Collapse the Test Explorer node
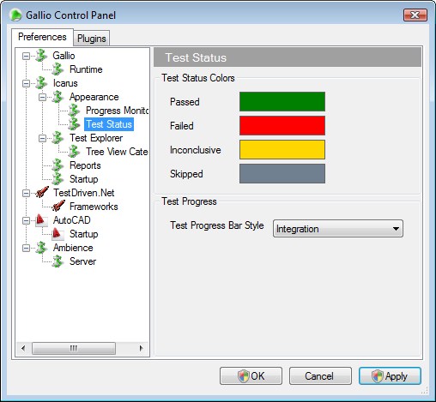The height and width of the screenshot is (402, 436). point(42,138)
